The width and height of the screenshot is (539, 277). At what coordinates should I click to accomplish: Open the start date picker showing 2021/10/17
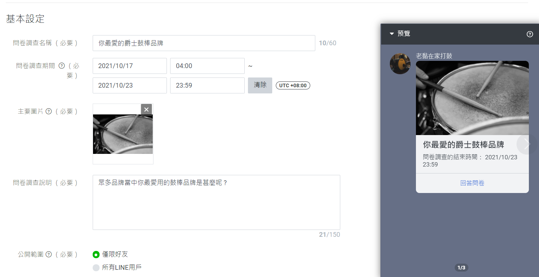coord(130,66)
